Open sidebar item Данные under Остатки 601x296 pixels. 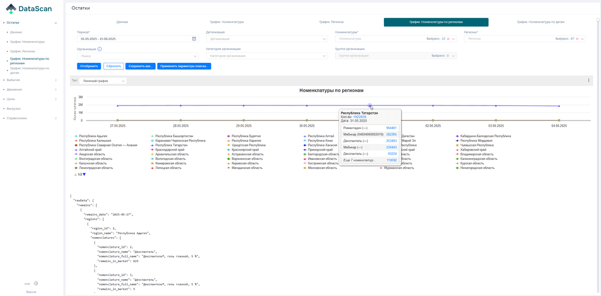click(x=16, y=33)
